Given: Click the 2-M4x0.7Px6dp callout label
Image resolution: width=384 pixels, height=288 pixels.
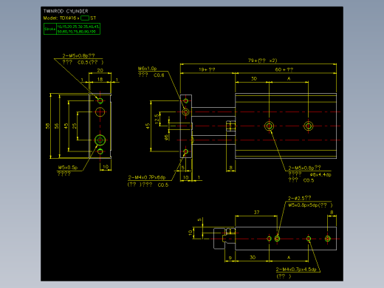Looking at the screenshot, I should click(147, 177).
